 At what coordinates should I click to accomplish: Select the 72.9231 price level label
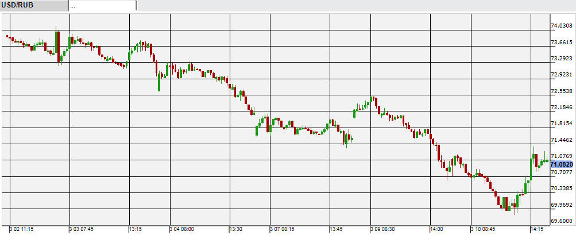[562, 75]
